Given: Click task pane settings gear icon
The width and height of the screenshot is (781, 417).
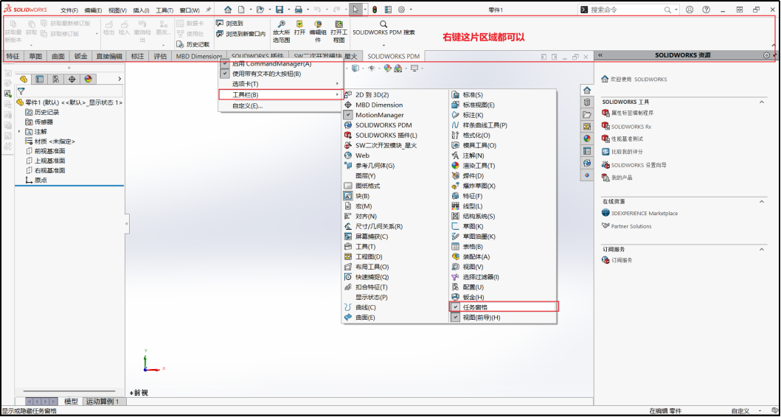Looking at the screenshot, I should (766, 55).
